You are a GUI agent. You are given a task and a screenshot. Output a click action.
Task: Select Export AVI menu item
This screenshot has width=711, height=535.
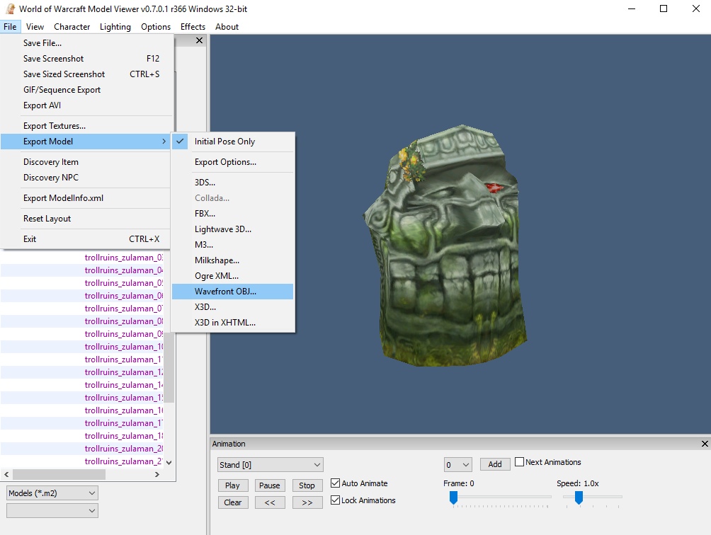(85, 105)
